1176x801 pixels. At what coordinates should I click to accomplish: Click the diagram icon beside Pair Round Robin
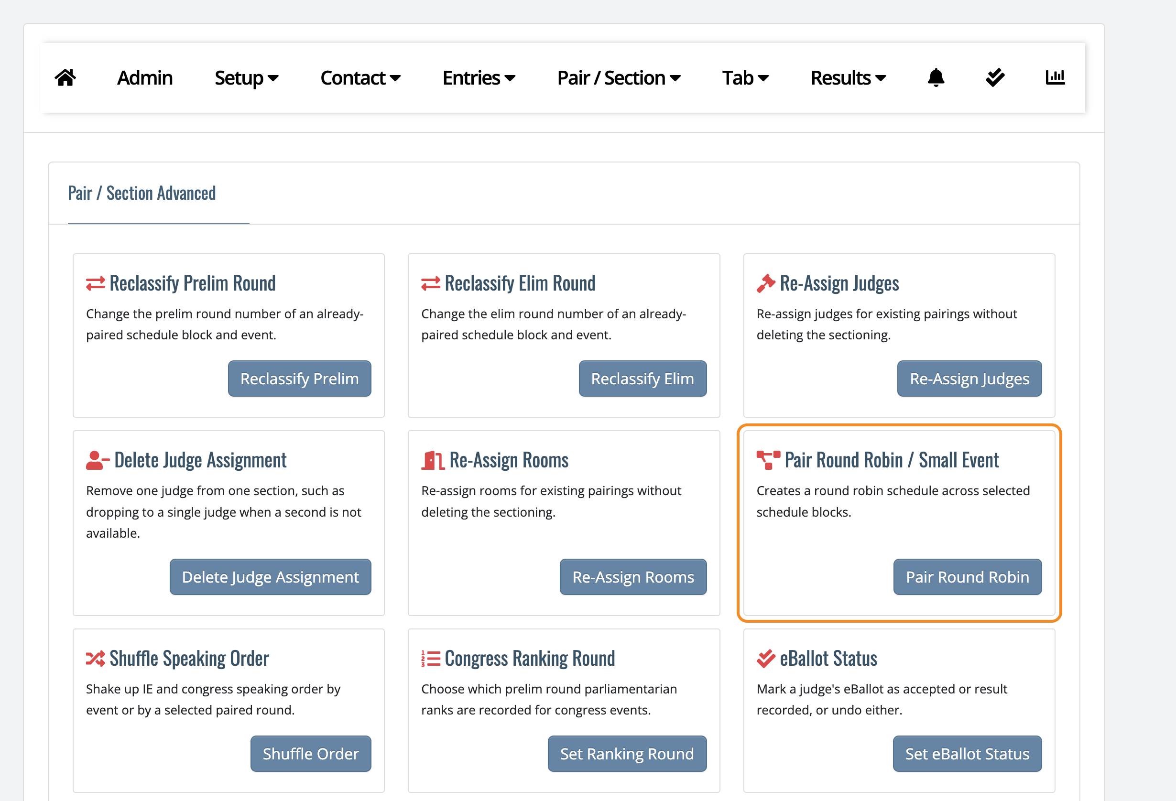coord(768,460)
